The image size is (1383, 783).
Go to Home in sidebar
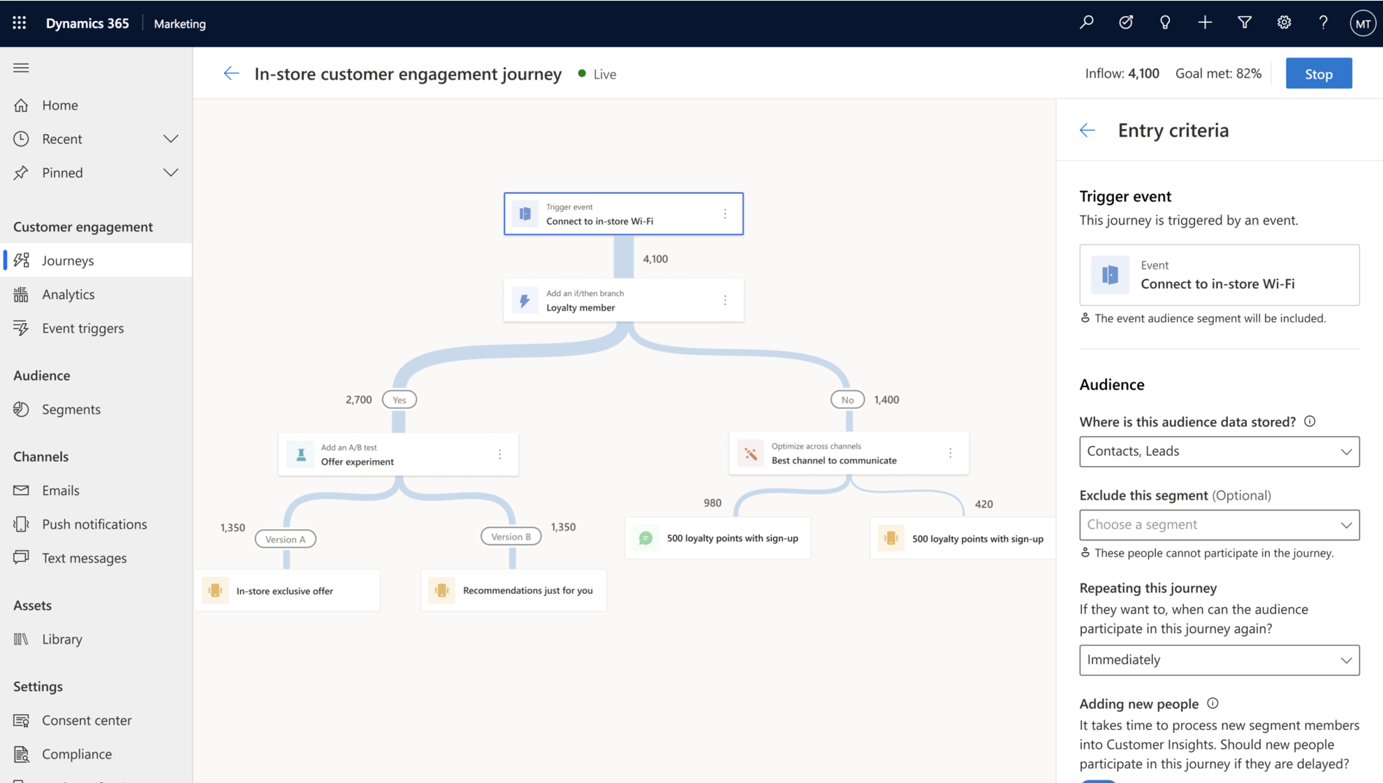pyautogui.click(x=96, y=105)
